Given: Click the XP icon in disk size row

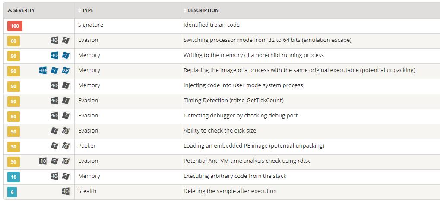Looking at the screenshot, I should pos(66,131).
